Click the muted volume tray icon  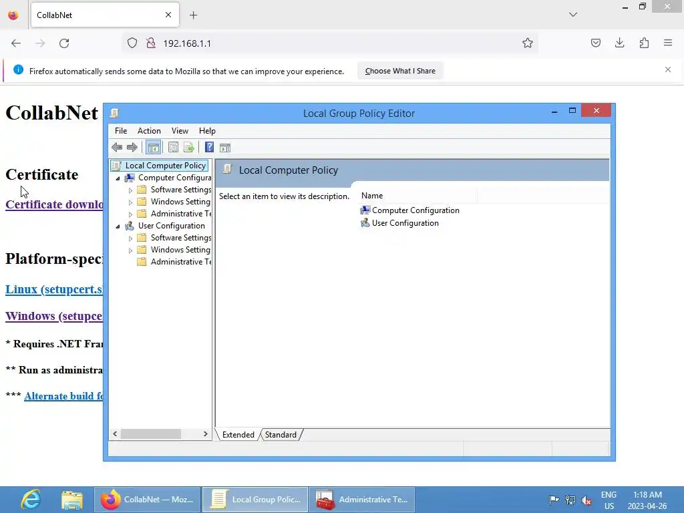coord(586,500)
